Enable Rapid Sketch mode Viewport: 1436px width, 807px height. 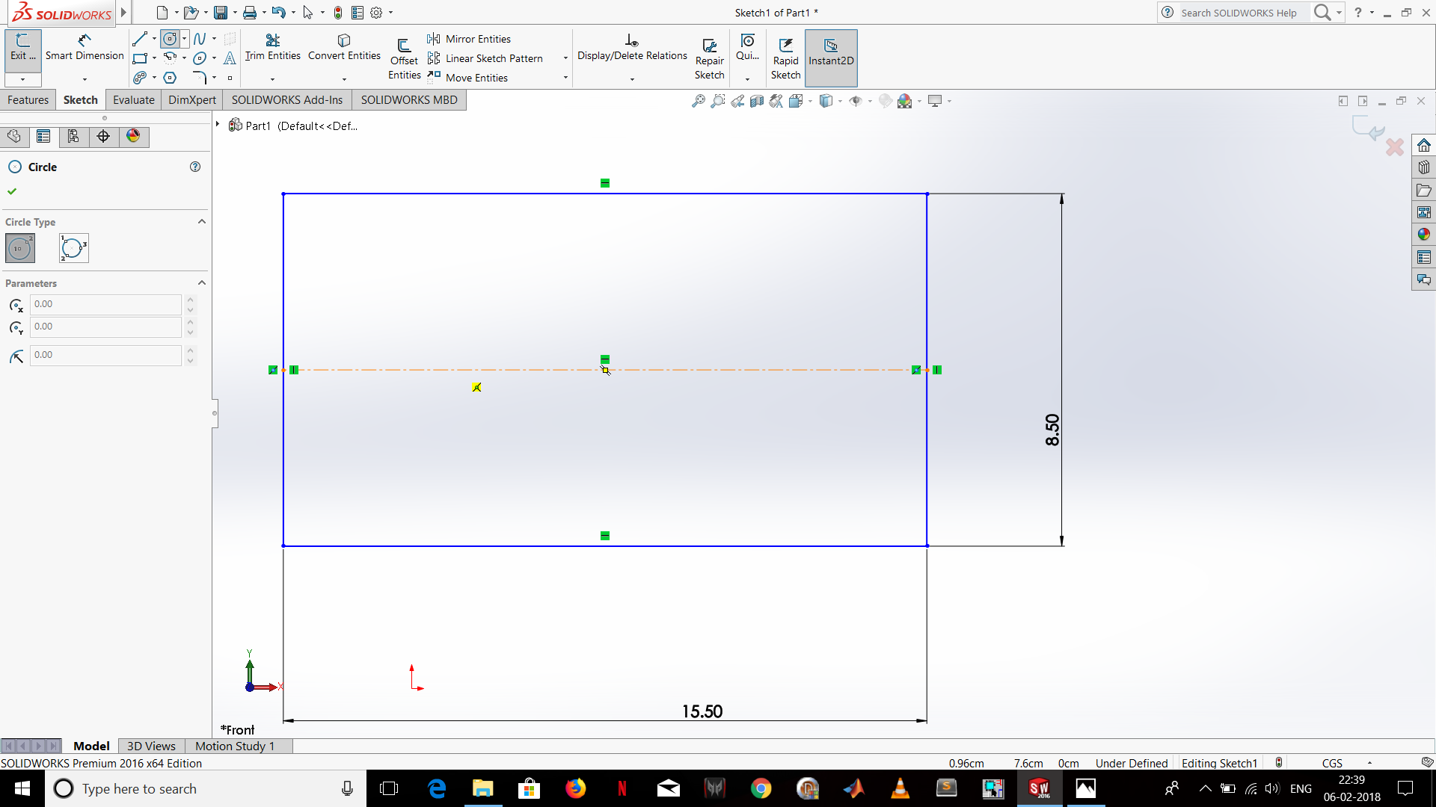tap(786, 55)
